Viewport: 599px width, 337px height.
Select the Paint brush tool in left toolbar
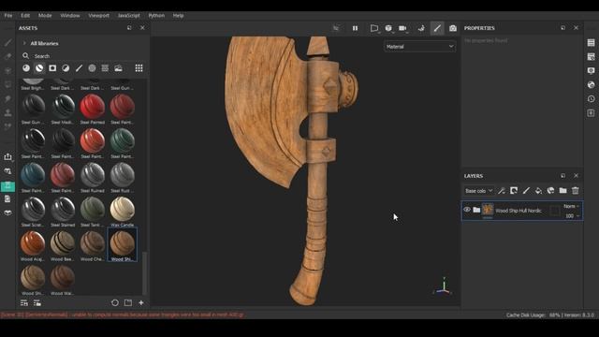[7, 43]
